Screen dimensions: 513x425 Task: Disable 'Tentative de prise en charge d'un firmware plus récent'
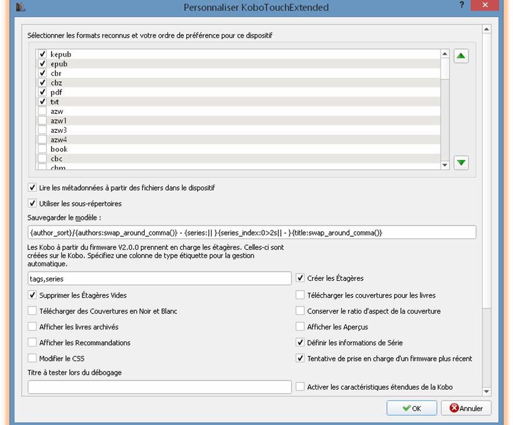(x=300, y=358)
